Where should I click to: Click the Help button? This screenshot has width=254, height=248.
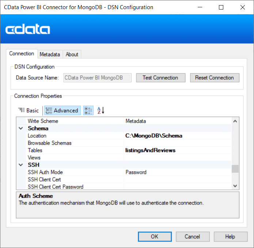tap(230, 237)
